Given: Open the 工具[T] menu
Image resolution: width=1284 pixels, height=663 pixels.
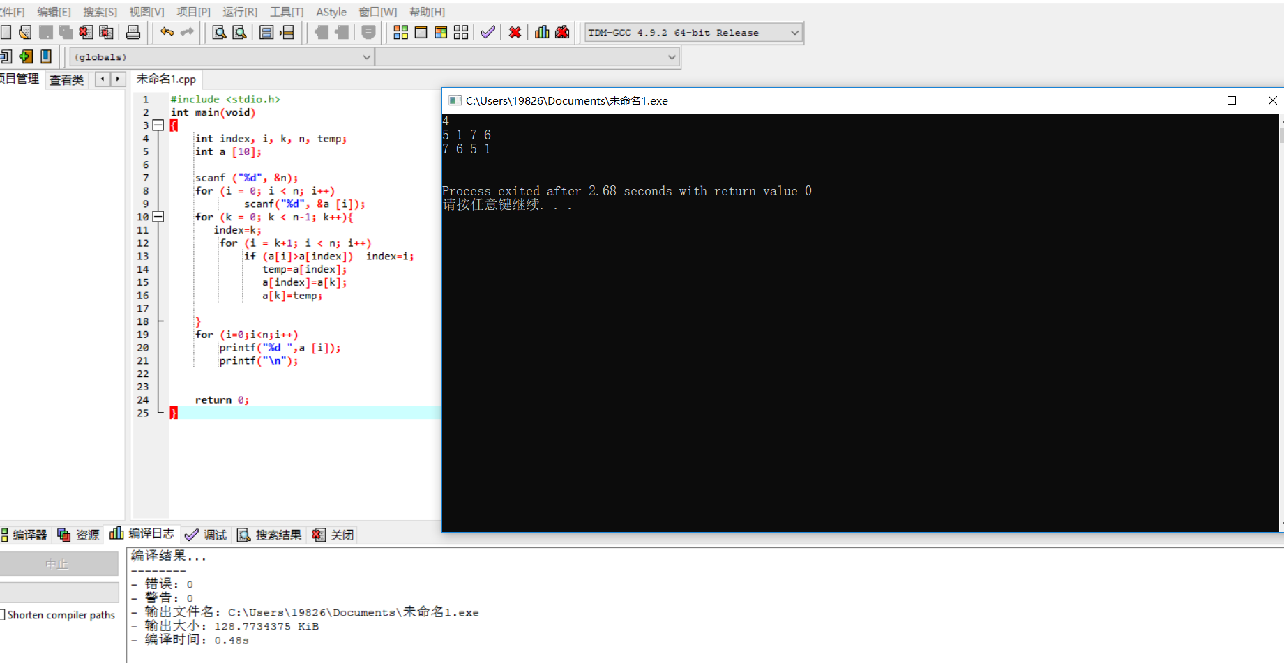Looking at the screenshot, I should 287,12.
